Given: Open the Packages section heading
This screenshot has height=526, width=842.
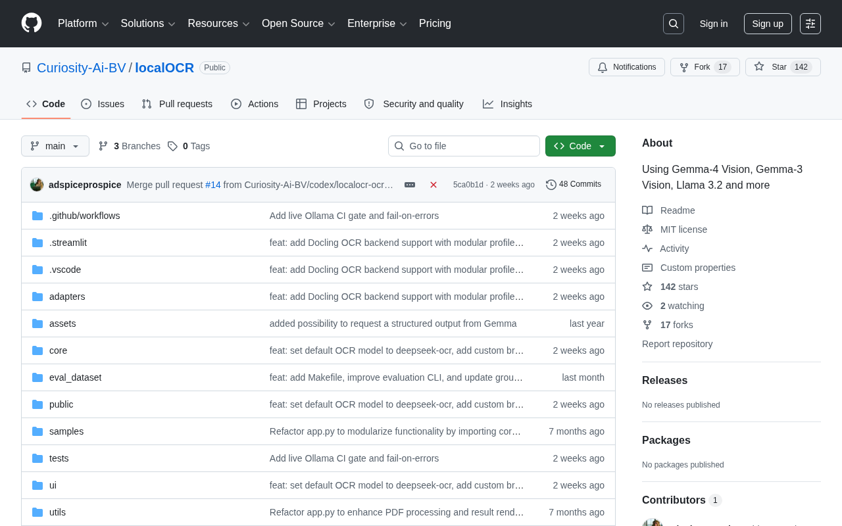Looking at the screenshot, I should coord(666,441).
